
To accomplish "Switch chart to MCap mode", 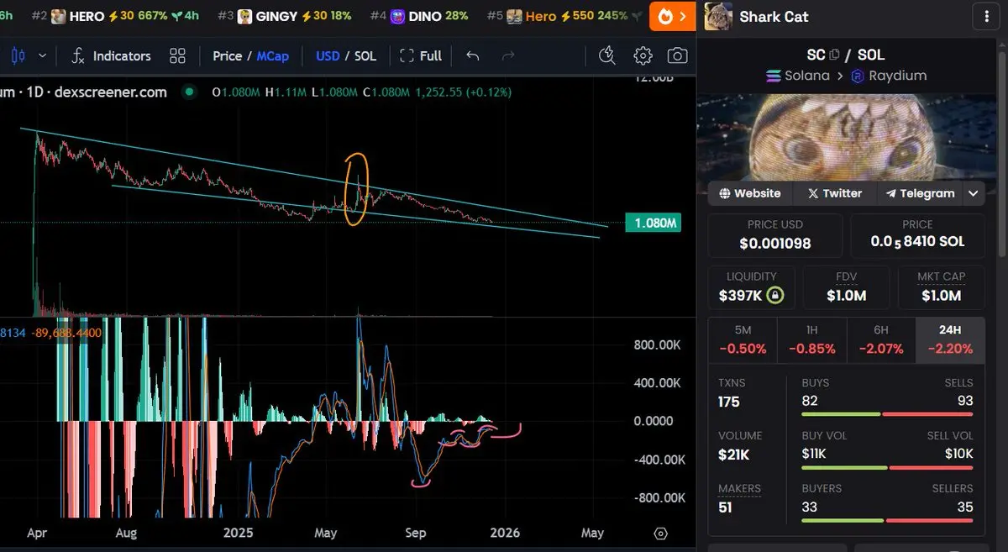I will (272, 56).
